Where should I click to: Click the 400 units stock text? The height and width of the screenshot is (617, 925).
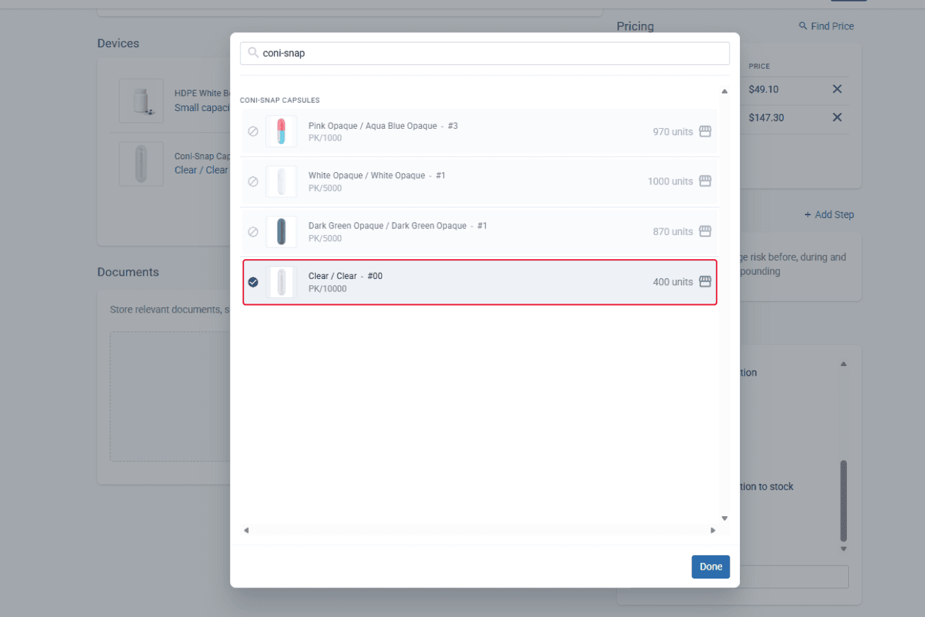[673, 282]
